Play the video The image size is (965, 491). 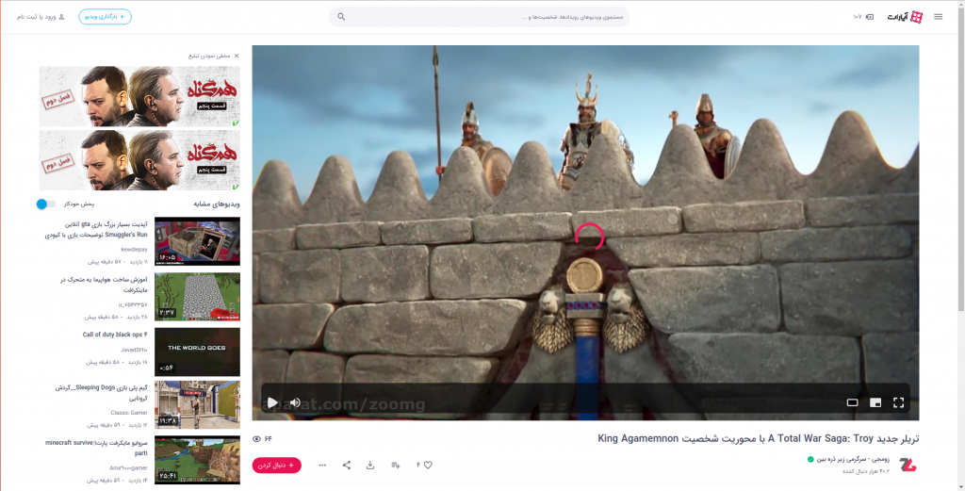point(272,402)
